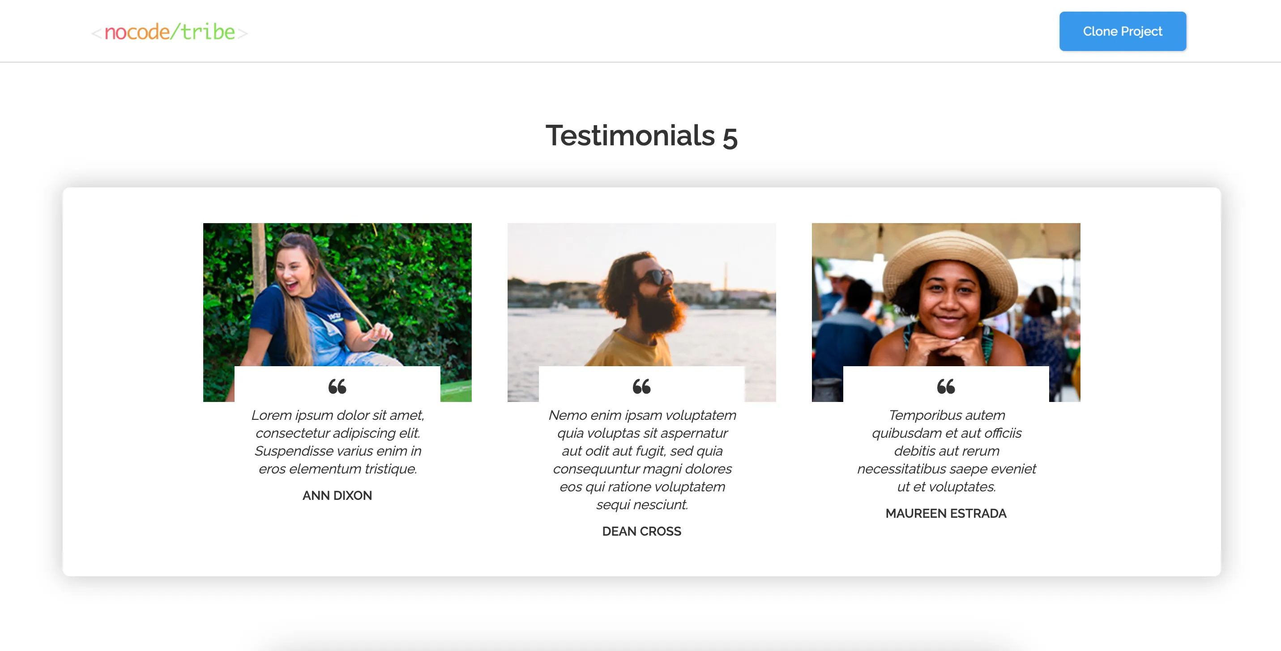This screenshot has height=651, width=1281.
Task: Click the Lorem ipsum dolor testimonial text
Action: tap(337, 441)
